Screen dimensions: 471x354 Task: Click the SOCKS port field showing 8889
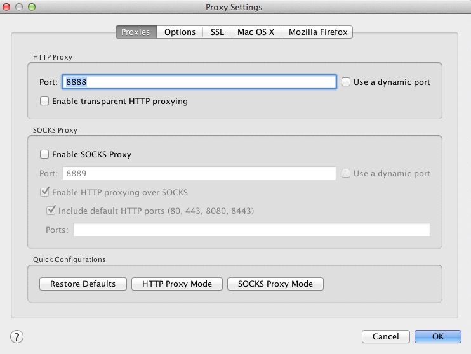click(199, 173)
